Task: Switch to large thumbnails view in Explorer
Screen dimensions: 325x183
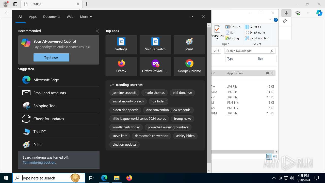Action: [275, 157]
